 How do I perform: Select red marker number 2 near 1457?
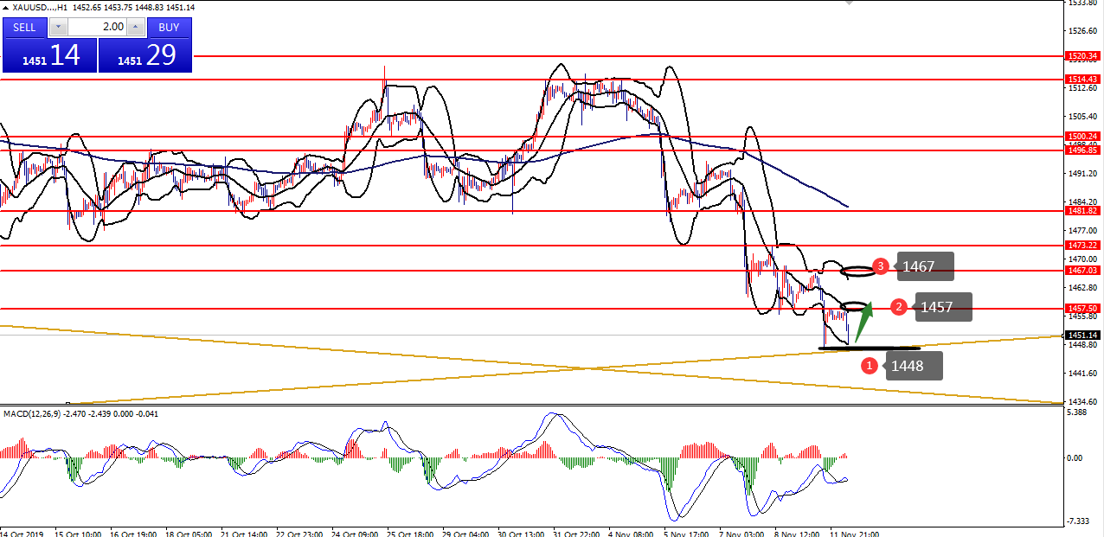click(x=899, y=306)
